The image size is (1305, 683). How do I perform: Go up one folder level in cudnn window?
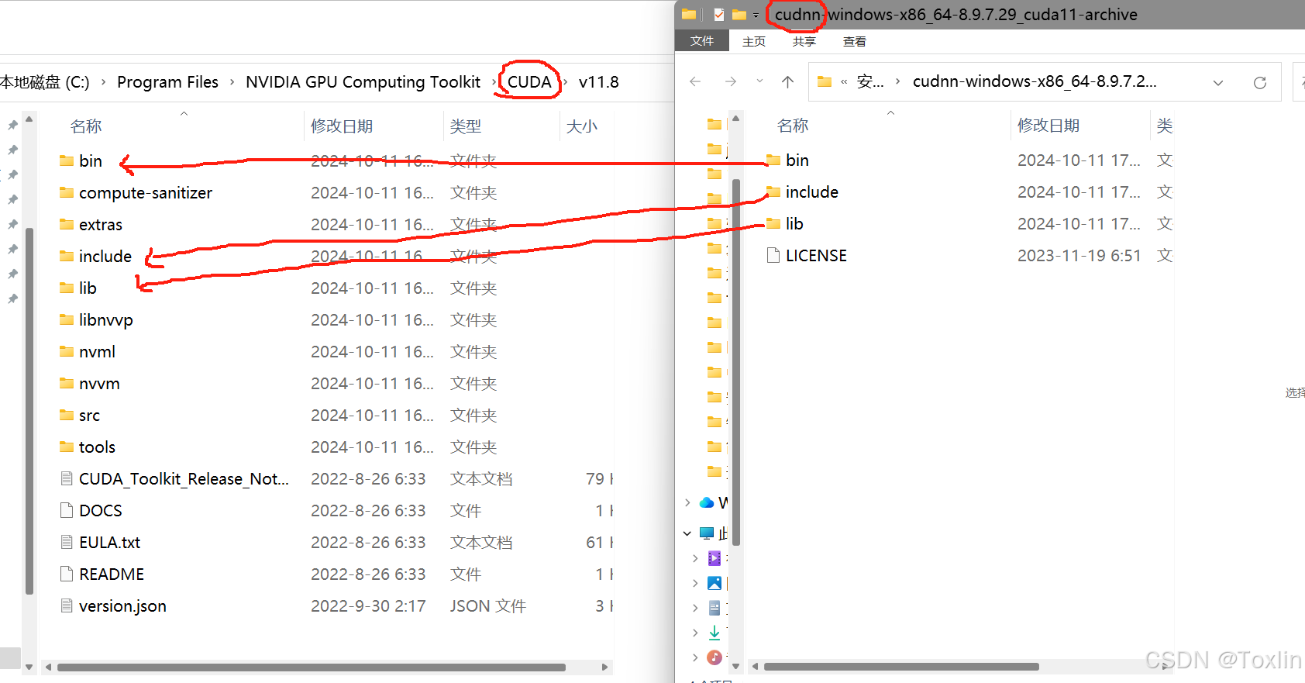tap(787, 81)
